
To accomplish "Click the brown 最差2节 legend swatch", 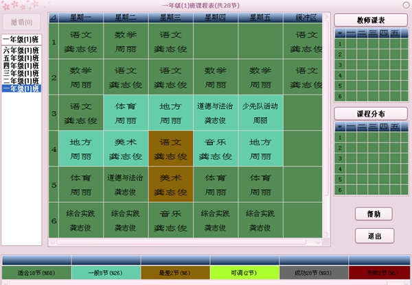I will tap(174, 274).
